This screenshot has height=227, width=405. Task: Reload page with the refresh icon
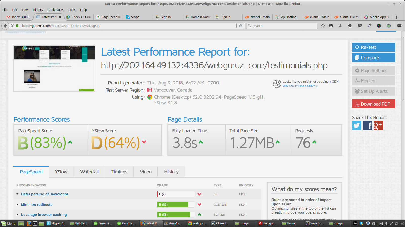(x=241, y=26)
